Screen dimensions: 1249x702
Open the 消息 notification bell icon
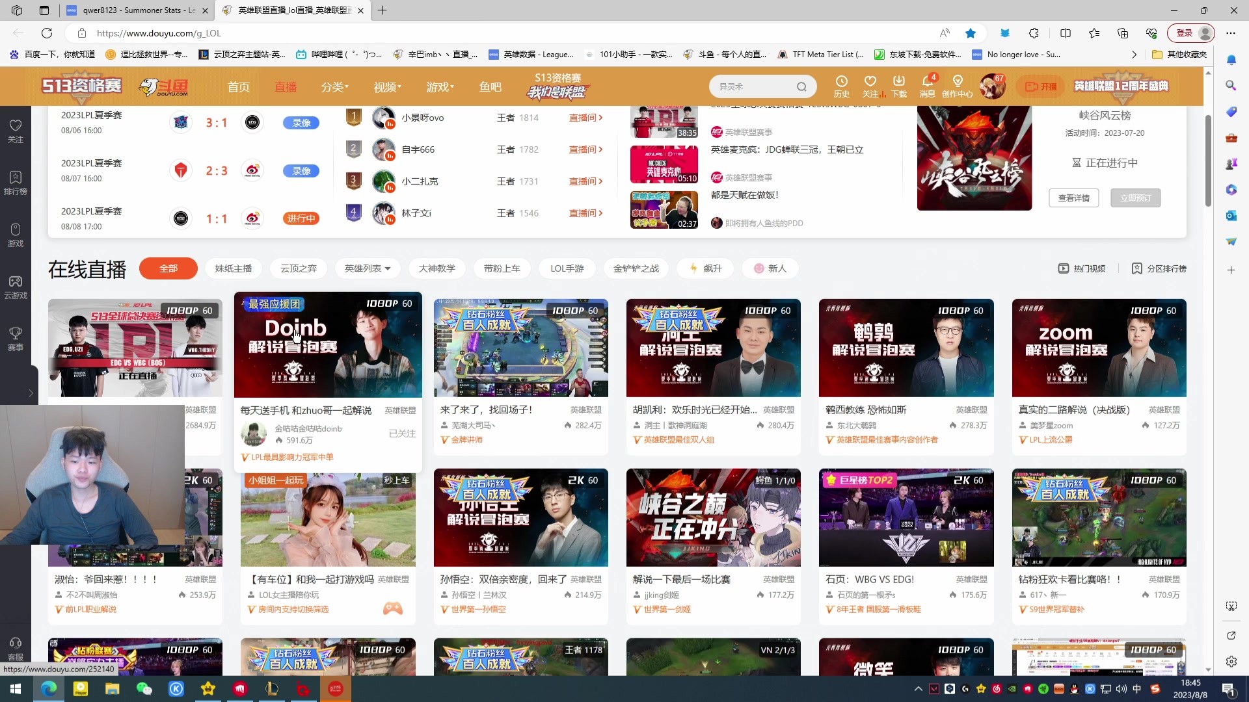[927, 85]
